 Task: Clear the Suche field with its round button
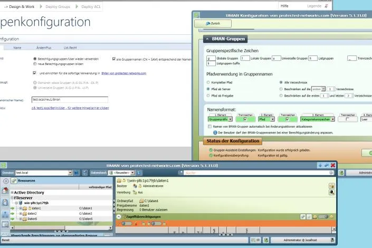(331, 173)
